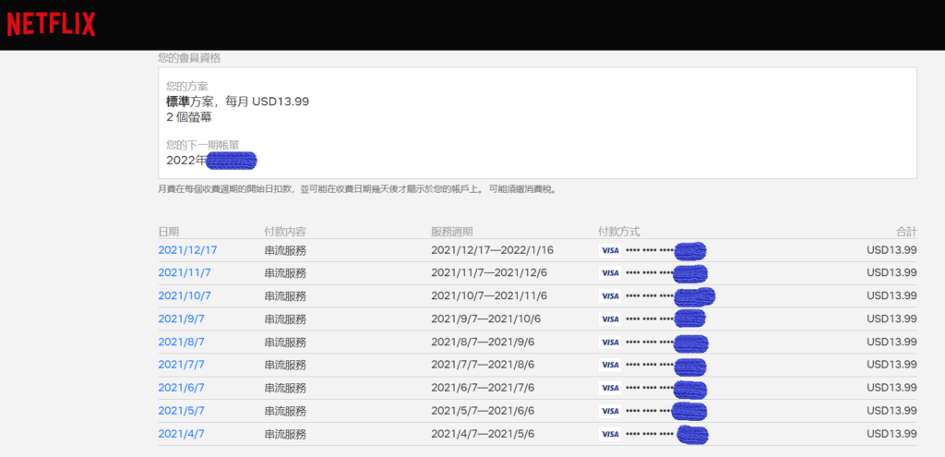The height and width of the screenshot is (457, 945).
Task: Click USD13.99 total in the 2021/12/17 row
Action: click(892, 249)
